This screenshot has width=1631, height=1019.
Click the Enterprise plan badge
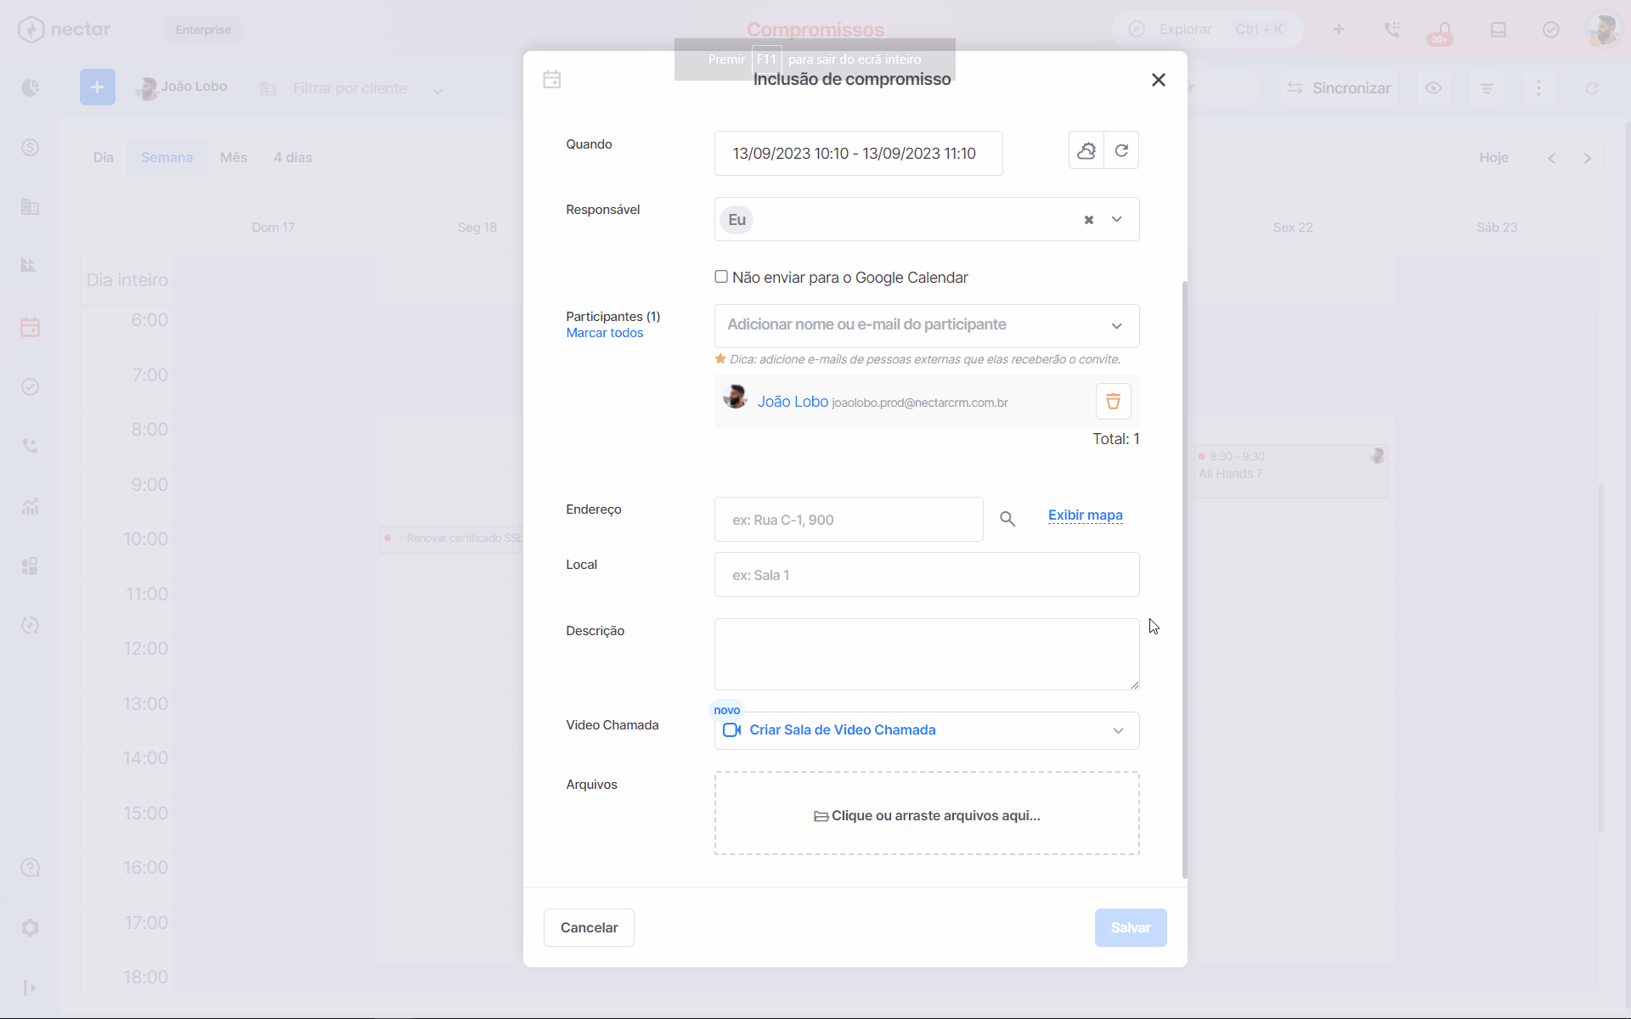pos(203,30)
